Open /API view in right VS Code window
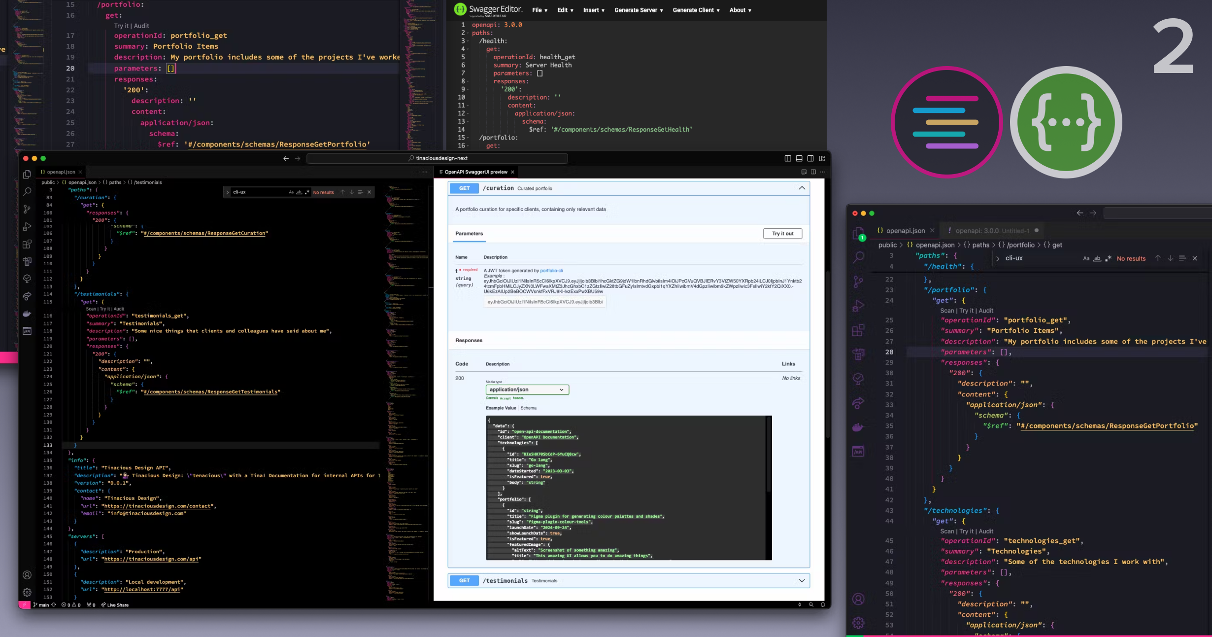The width and height of the screenshot is (1212, 637). (858, 451)
